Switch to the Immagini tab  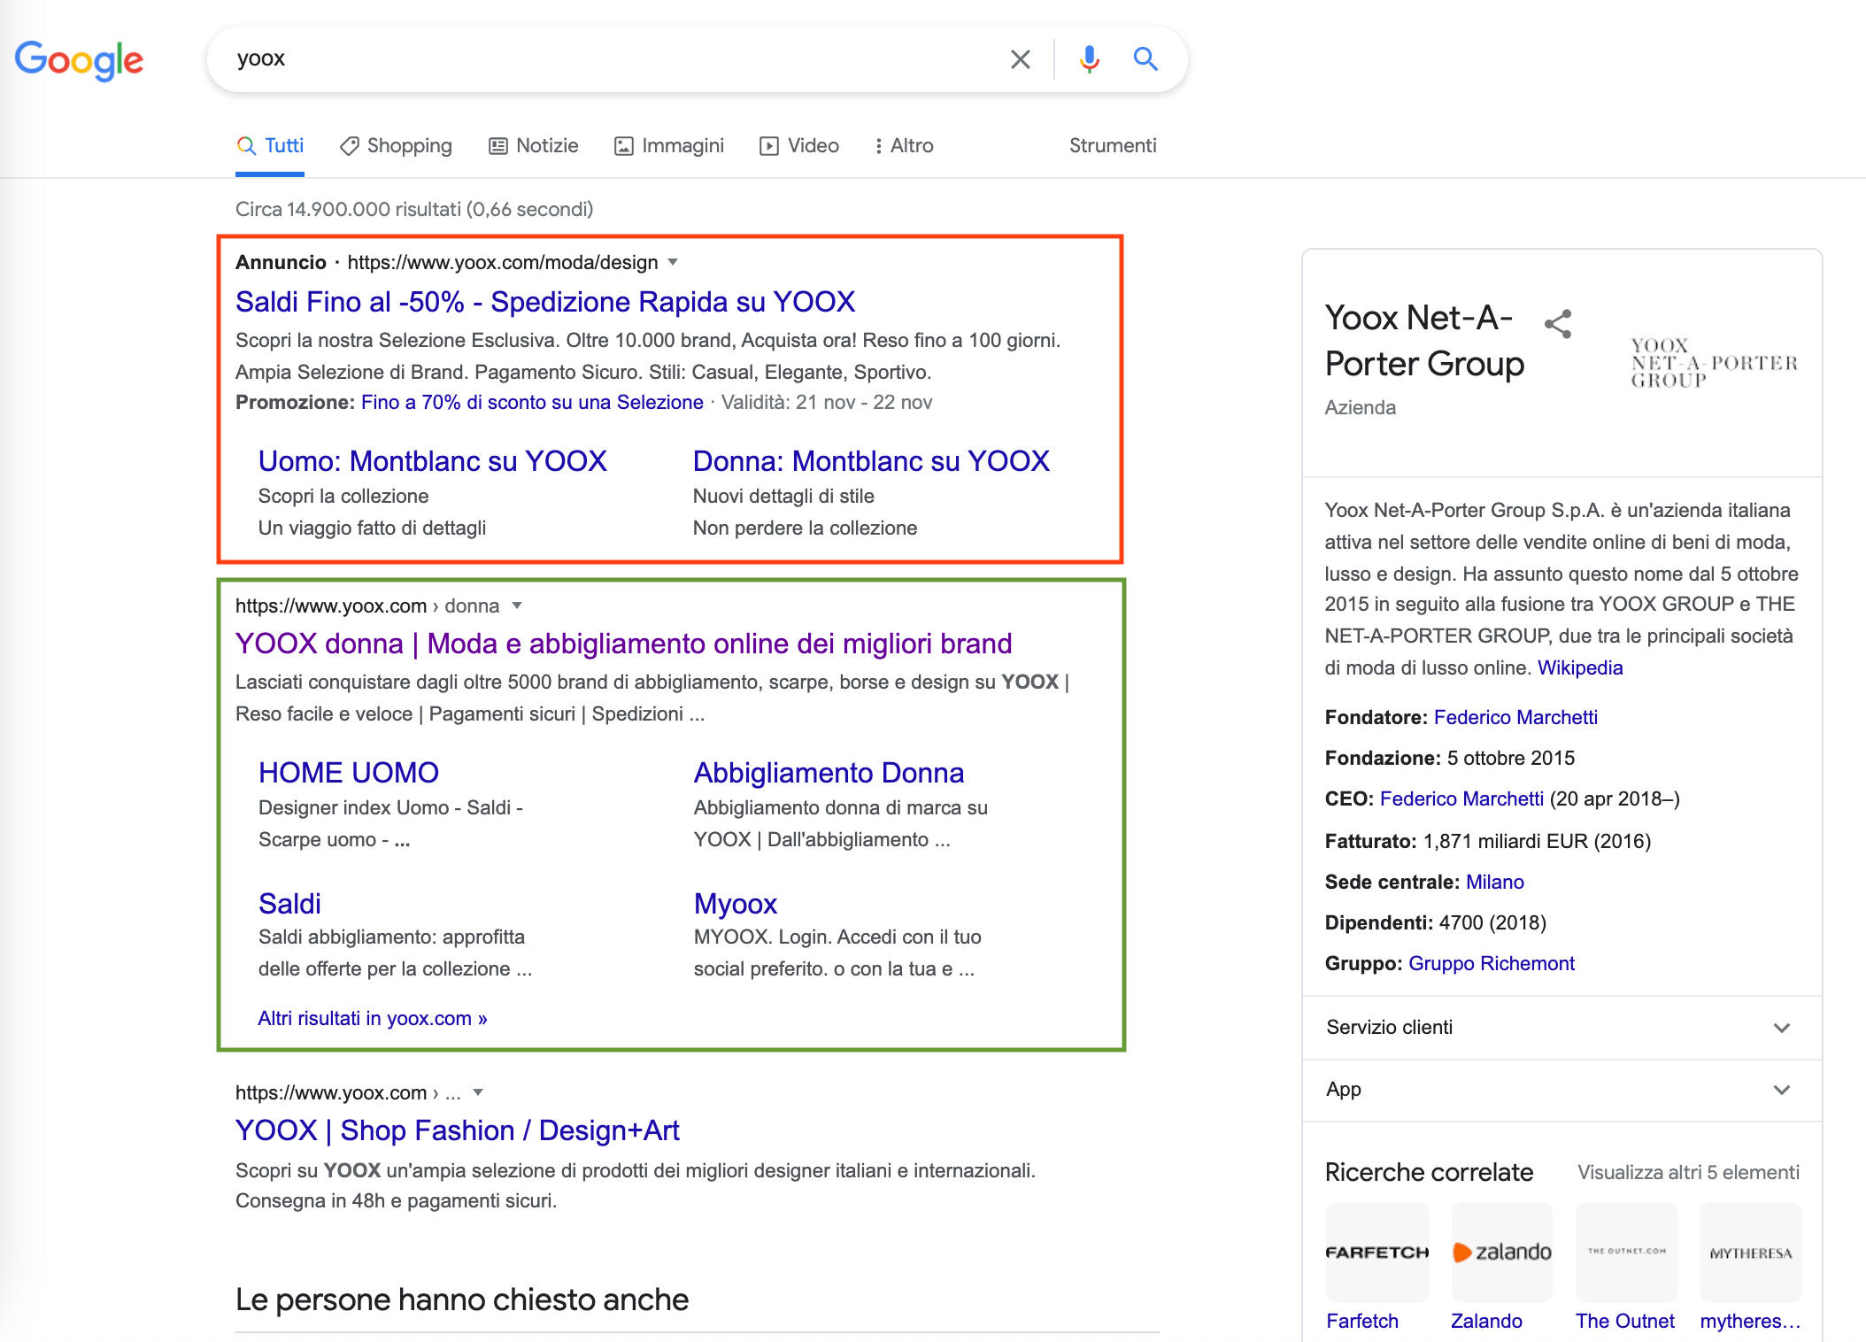669,146
